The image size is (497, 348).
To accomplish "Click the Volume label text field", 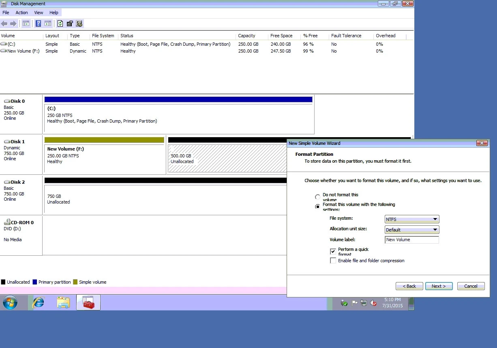I will tap(412, 240).
